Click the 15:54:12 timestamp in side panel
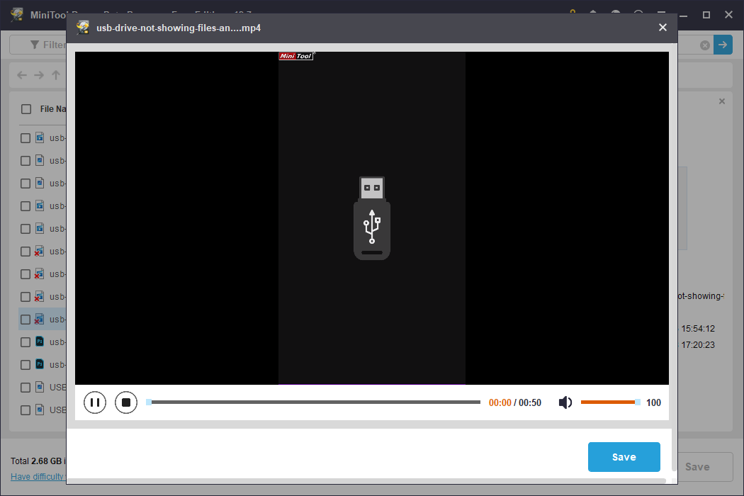 click(x=698, y=329)
